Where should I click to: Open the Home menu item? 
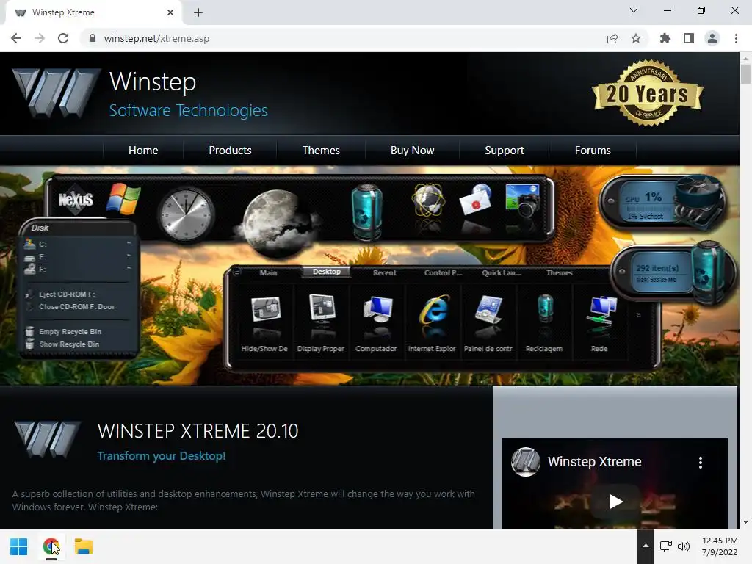coord(143,151)
